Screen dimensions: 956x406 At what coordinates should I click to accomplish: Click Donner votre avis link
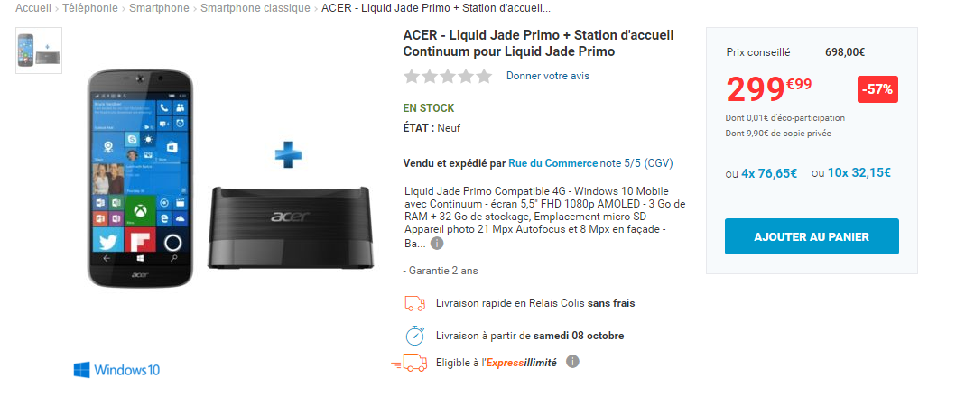(x=547, y=76)
